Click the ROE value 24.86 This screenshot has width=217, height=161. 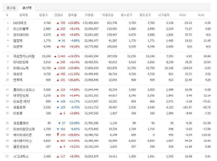point(207,56)
